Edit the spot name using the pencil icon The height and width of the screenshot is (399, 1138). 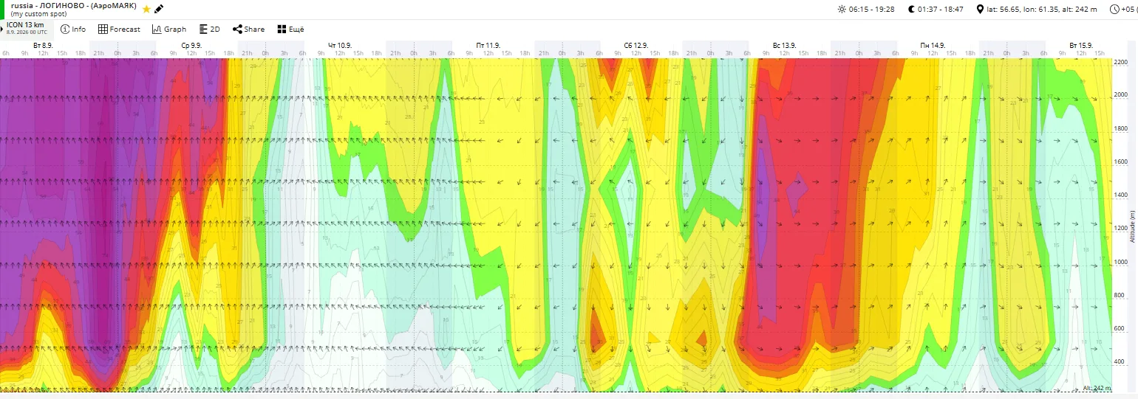159,9
